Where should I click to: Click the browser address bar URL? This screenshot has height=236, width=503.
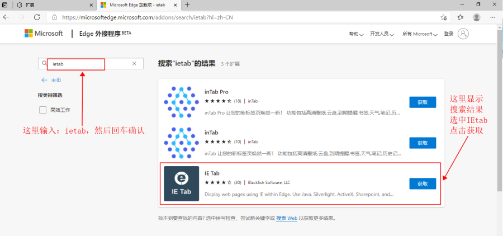click(147, 17)
